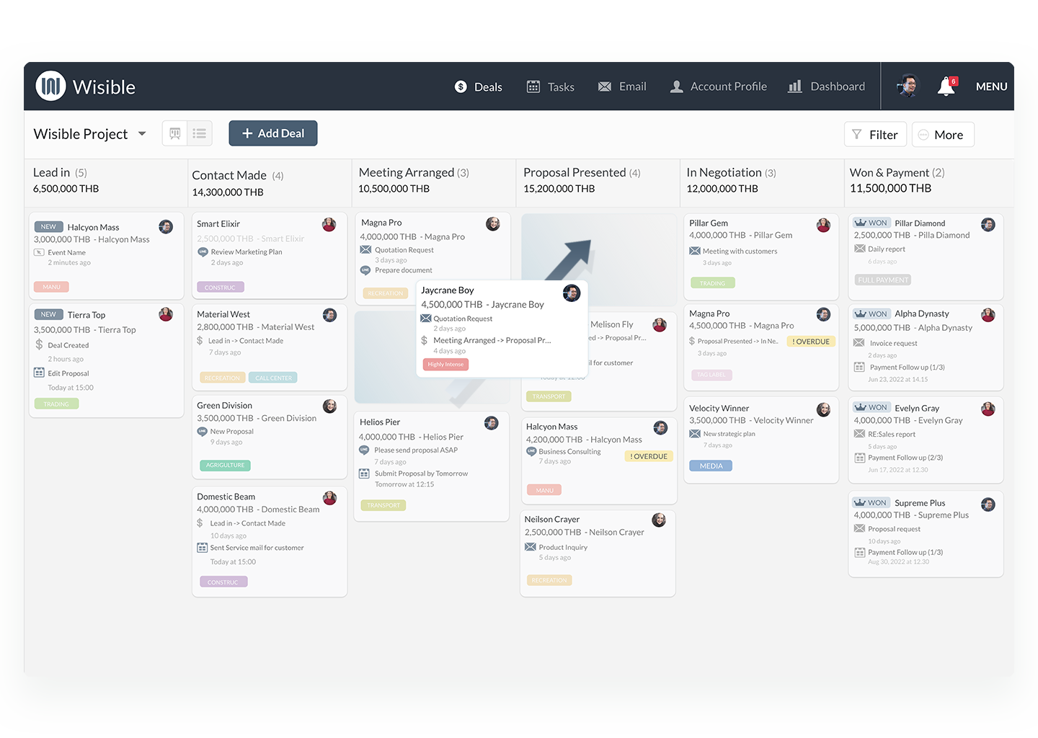The image size is (1038, 738).
Task: Click calendar icon beside Payment Follow up (2/3)
Action: coord(859,458)
